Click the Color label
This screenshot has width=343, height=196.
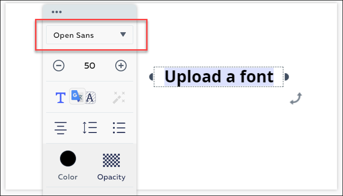(x=68, y=177)
